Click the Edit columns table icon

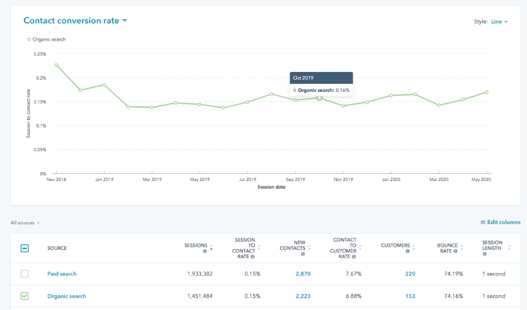(483, 222)
